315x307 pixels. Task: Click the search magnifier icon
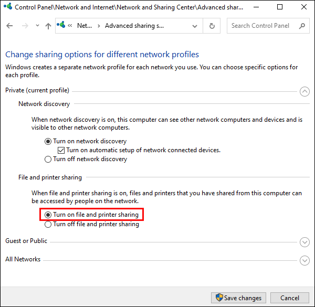pyautogui.click(x=302, y=26)
